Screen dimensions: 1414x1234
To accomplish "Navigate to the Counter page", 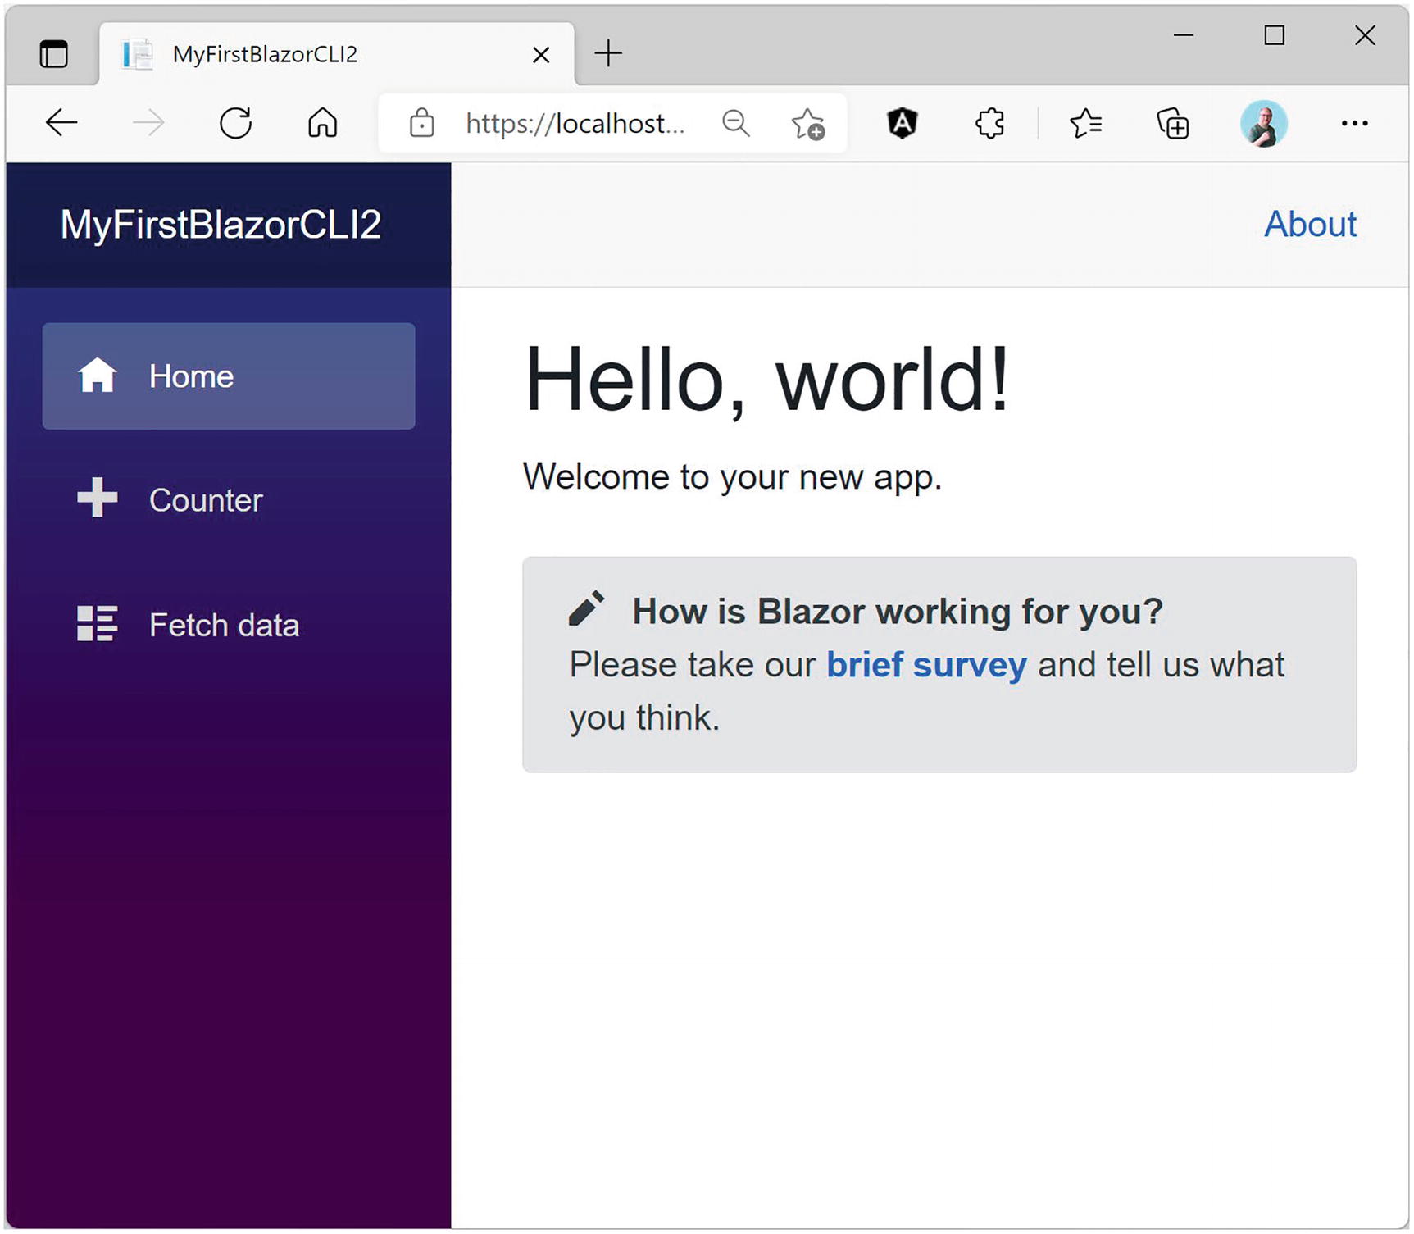I will coord(205,500).
